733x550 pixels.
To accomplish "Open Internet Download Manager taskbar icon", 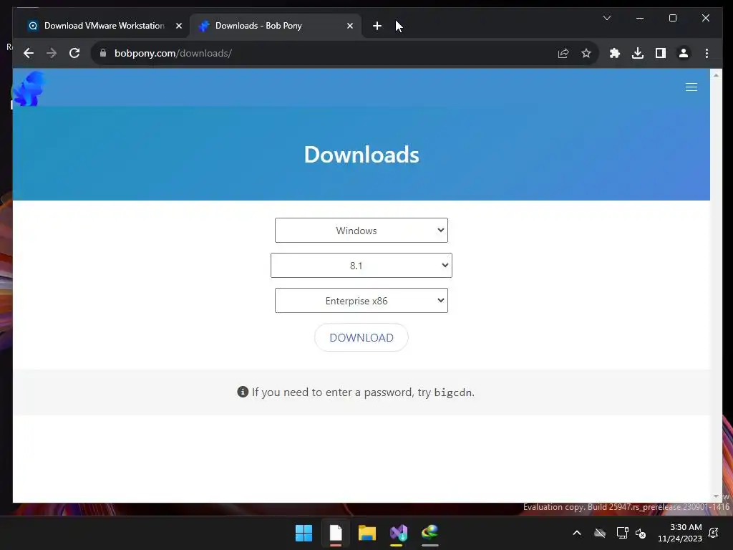I will coord(429,533).
